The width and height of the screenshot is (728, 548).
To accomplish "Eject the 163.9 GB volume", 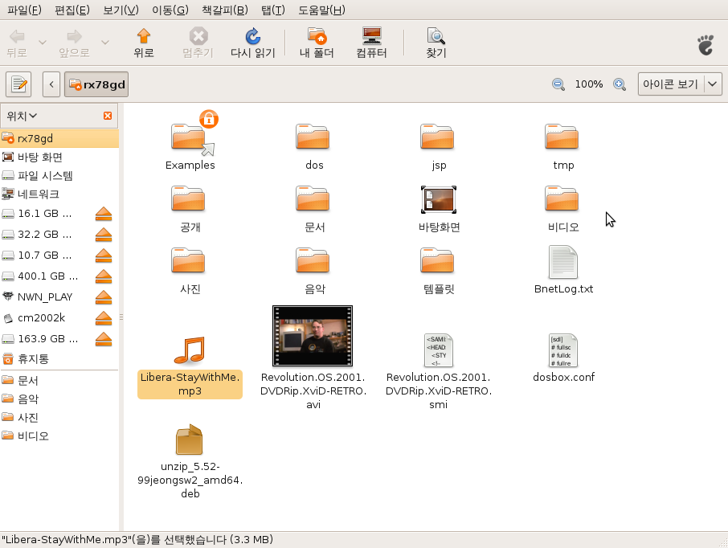I will 104,339.
